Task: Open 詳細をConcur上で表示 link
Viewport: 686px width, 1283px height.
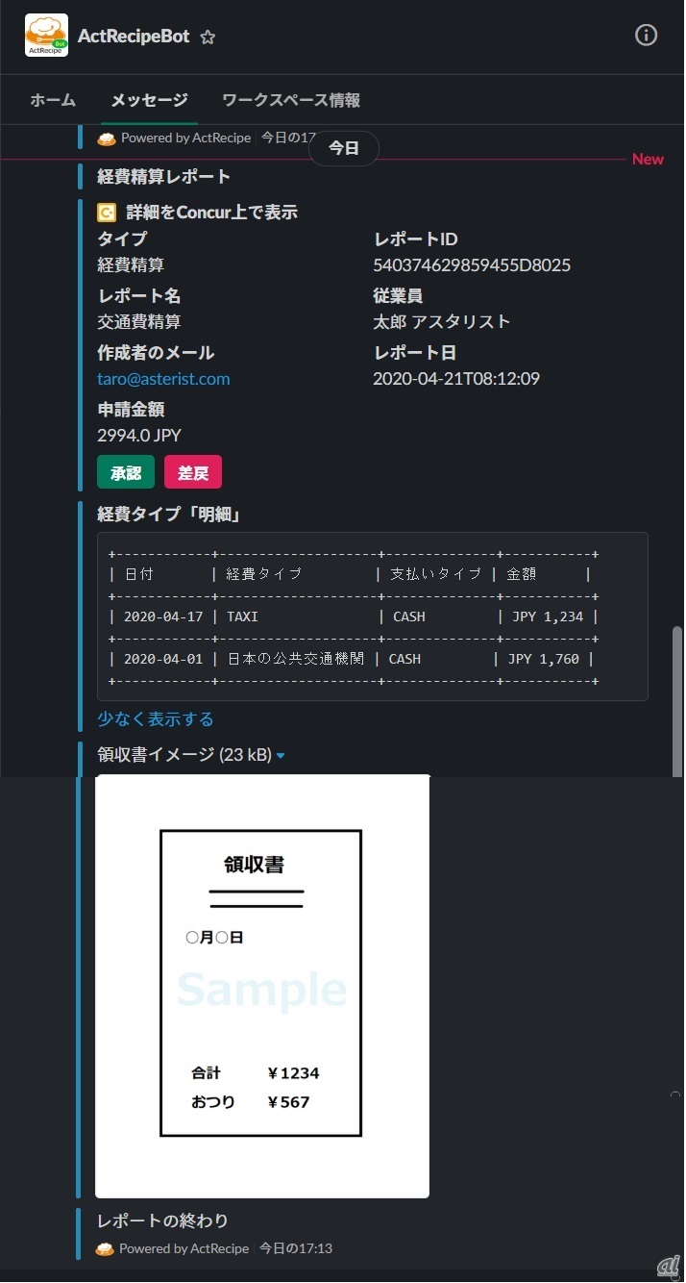Action: pos(211,213)
